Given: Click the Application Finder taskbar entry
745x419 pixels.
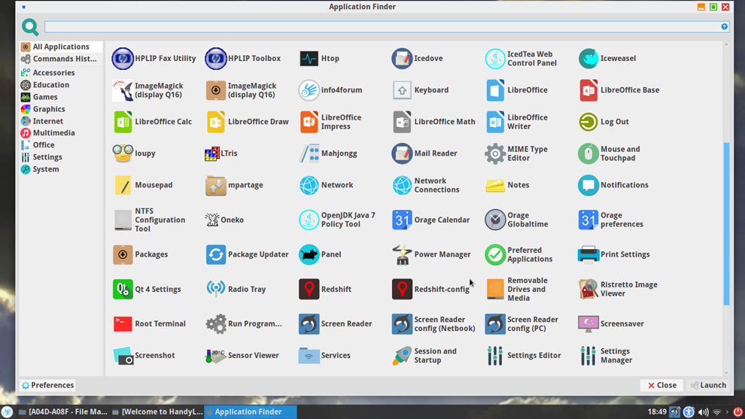Looking at the screenshot, I should click(251, 412).
